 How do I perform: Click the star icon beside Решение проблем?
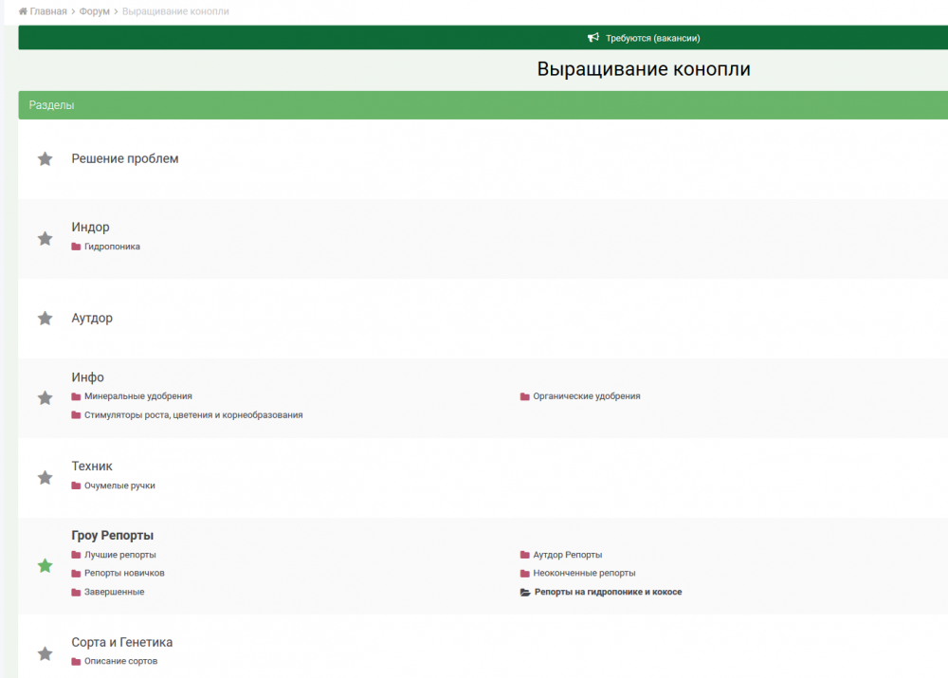[45, 159]
